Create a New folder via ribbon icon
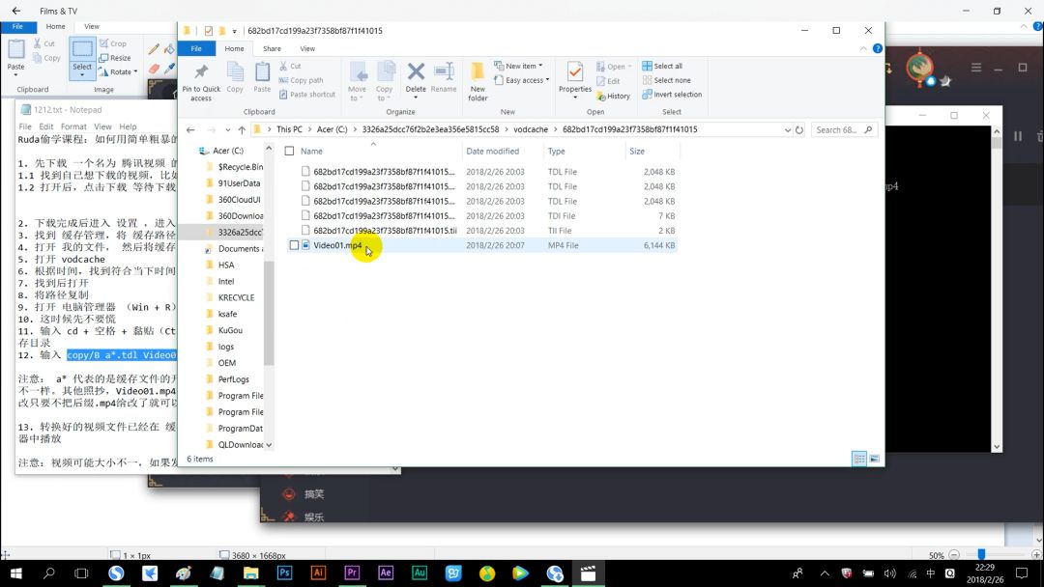1044x587 pixels. 478,71
